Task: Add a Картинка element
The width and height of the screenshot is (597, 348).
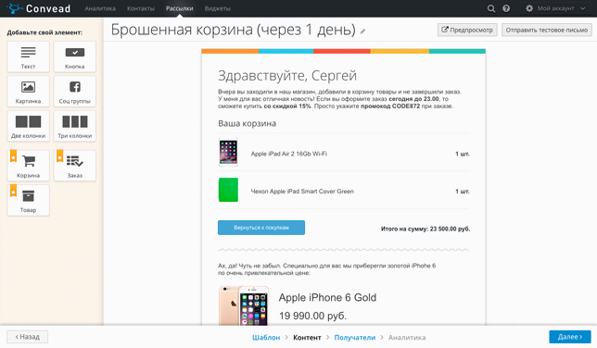Action: pos(28,92)
